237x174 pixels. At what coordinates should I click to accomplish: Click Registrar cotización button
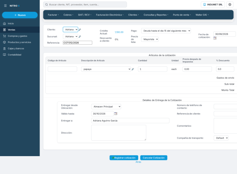(x=124, y=158)
